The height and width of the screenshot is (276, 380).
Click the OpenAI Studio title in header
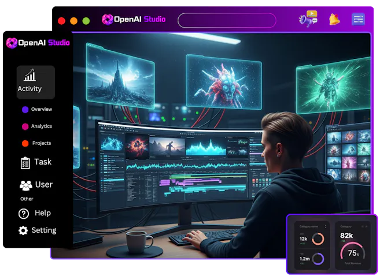(x=134, y=20)
